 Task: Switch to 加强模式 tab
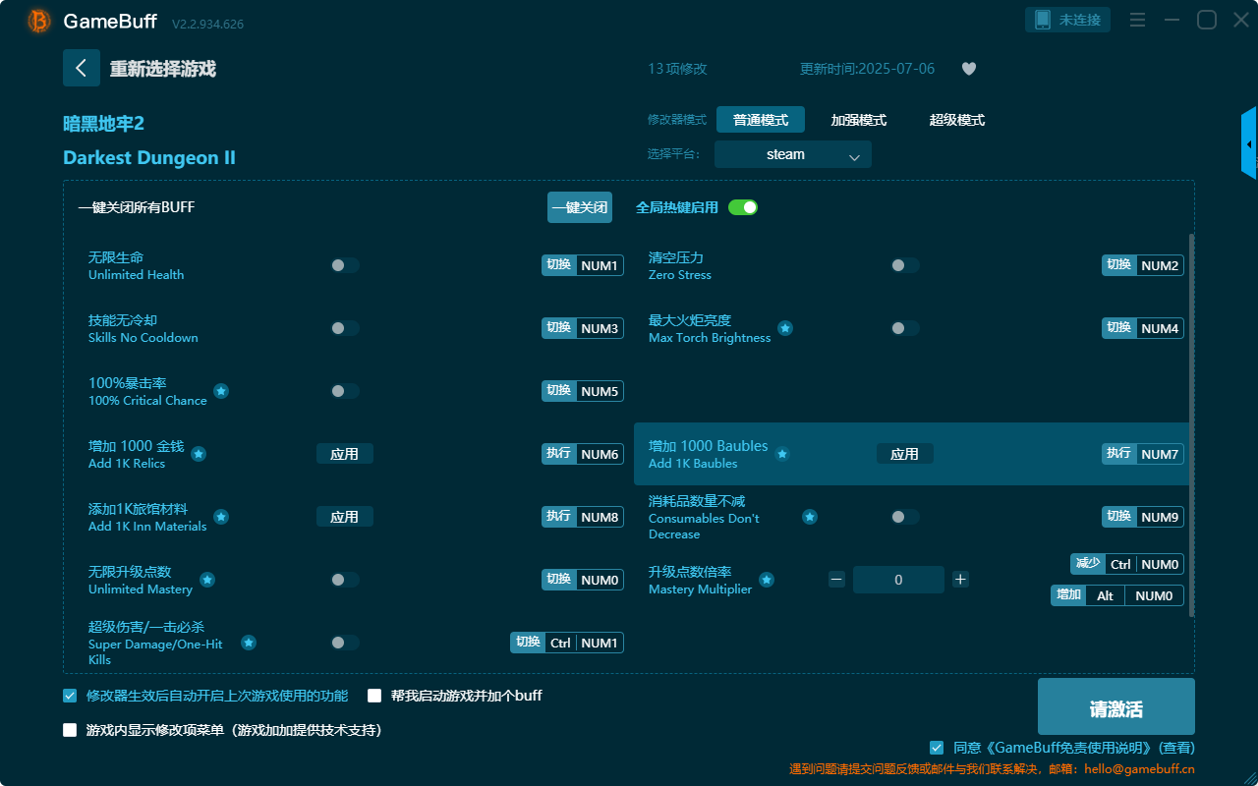pyautogui.click(x=859, y=120)
